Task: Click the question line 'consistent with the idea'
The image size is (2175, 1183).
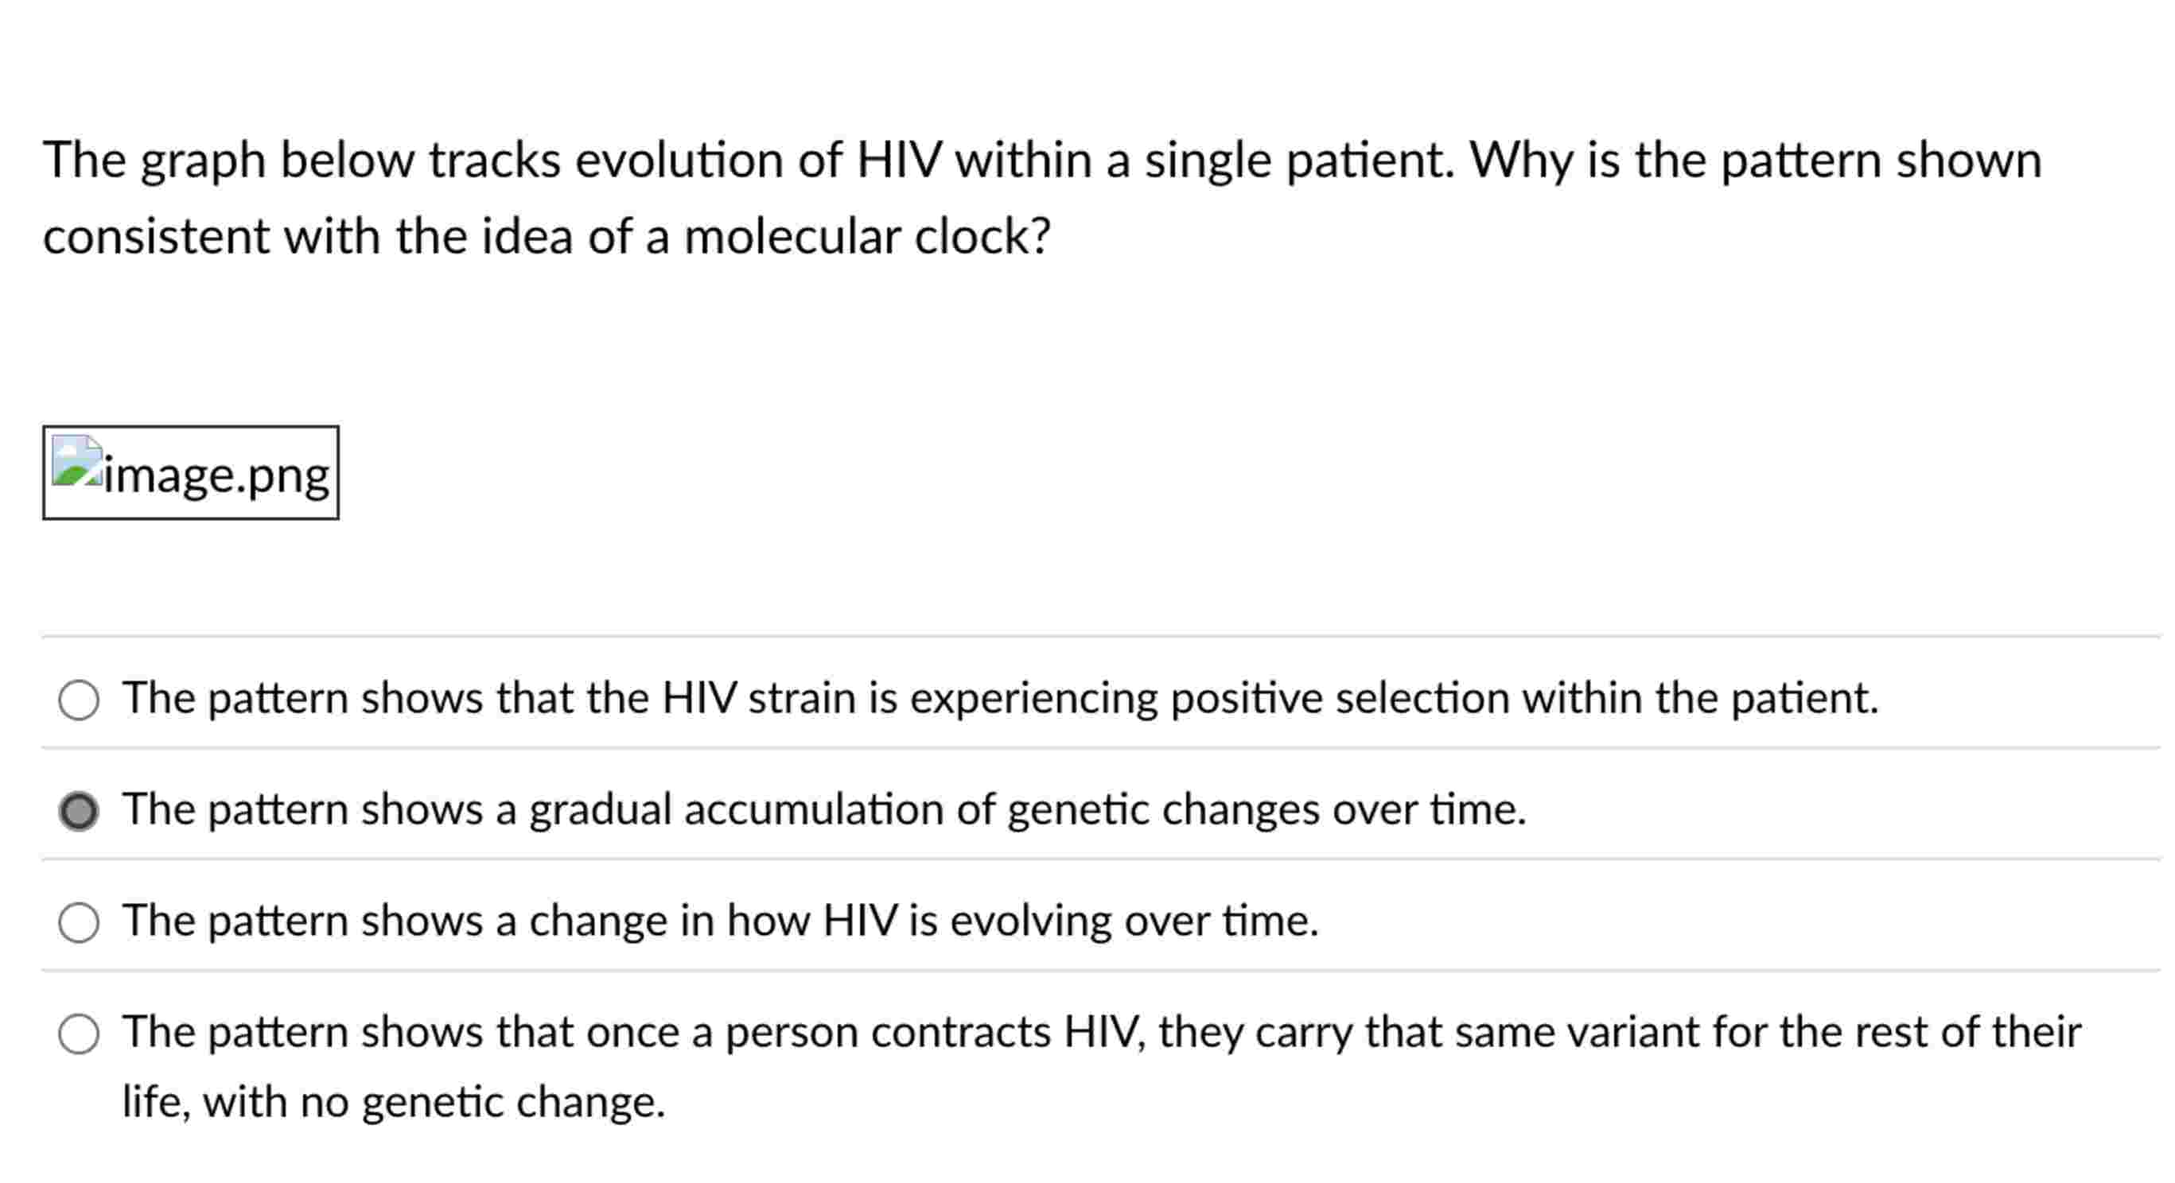Action: click(547, 236)
